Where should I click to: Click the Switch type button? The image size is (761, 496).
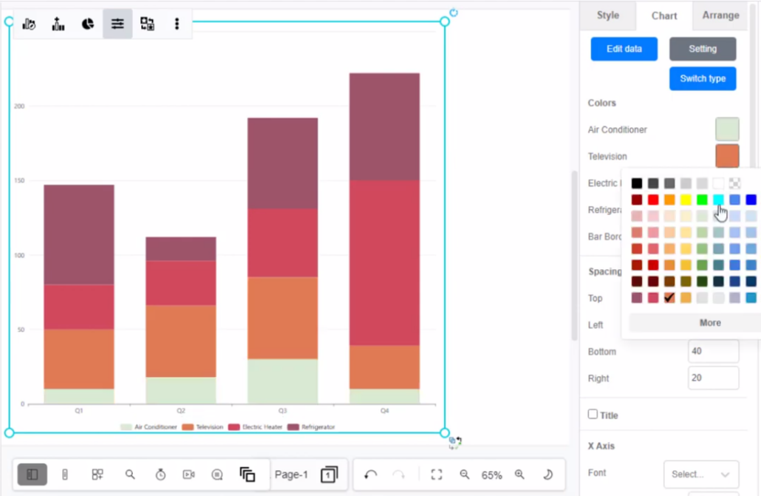702,78
